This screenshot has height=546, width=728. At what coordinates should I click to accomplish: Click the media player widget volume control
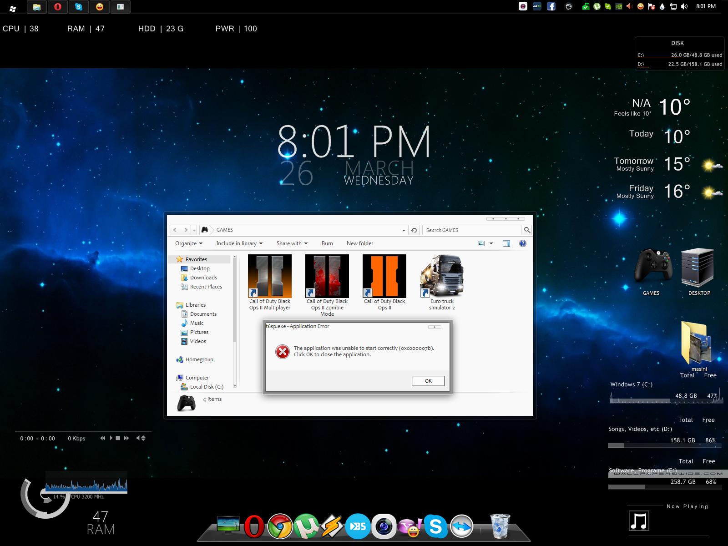[141, 438]
